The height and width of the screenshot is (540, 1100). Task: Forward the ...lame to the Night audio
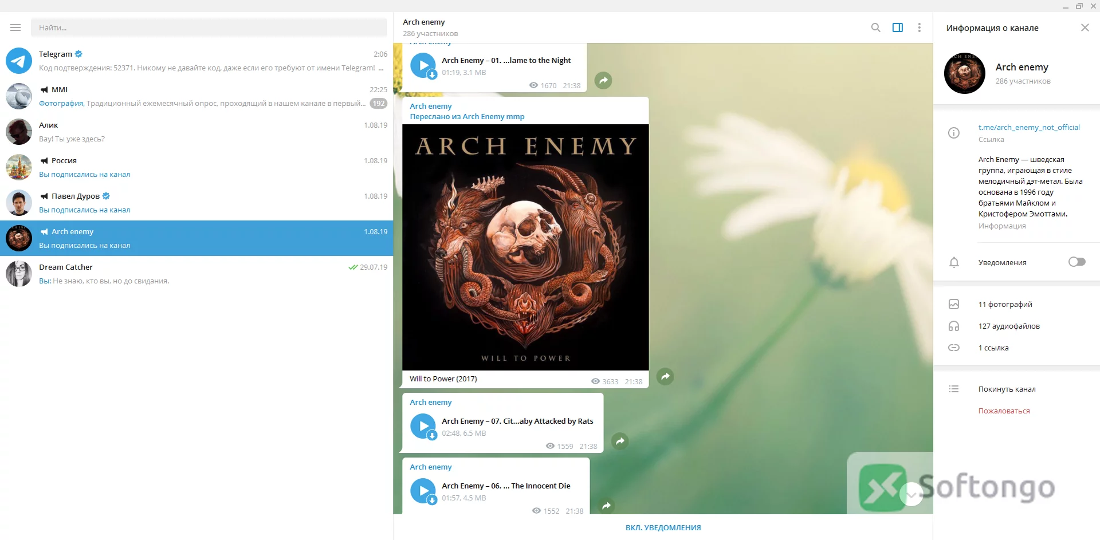[603, 80]
